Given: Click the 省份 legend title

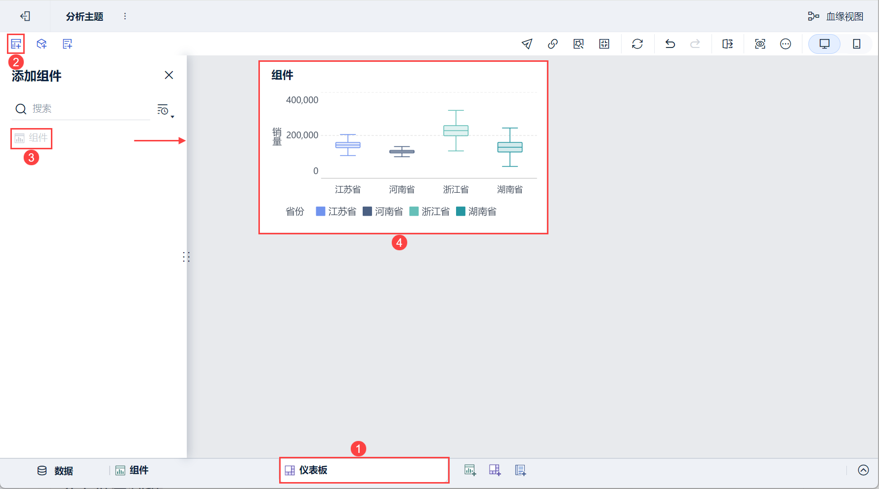Looking at the screenshot, I should [x=295, y=212].
